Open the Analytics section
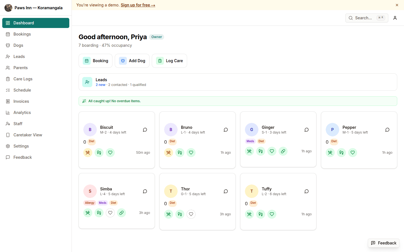 click(21, 112)
